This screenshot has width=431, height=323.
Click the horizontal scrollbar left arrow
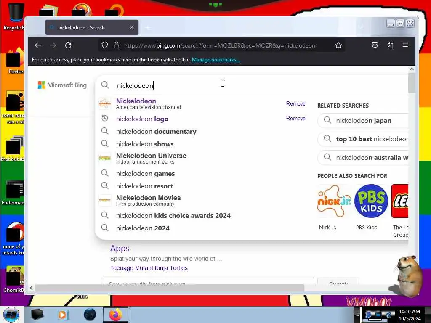[x=31, y=288]
